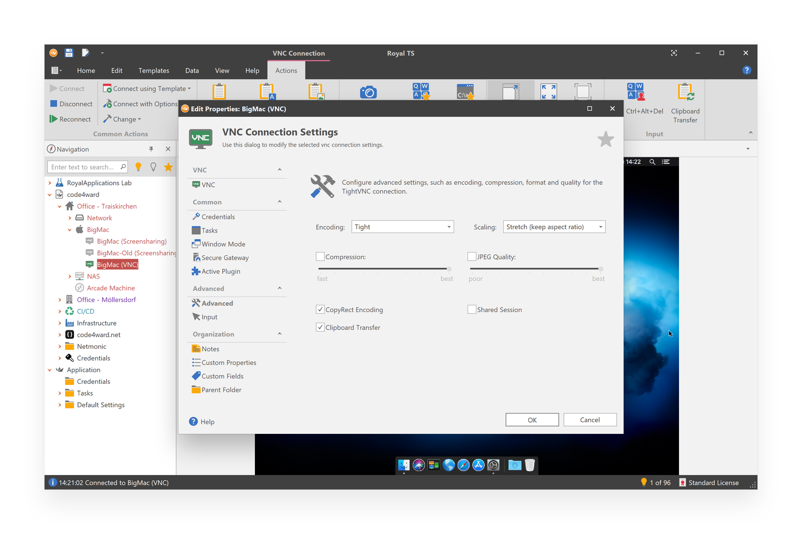Viewport: 802px width, 534px height.
Task: Click the Help link in the dialog
Action: (201, 422)
